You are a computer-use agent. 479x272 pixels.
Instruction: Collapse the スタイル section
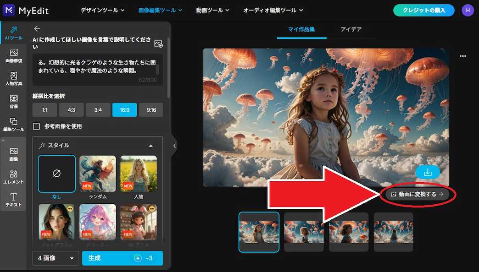tap(150, 145)
